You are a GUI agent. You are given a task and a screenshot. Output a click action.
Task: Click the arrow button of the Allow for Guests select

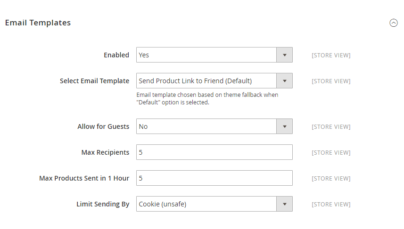tap(284, 126)
